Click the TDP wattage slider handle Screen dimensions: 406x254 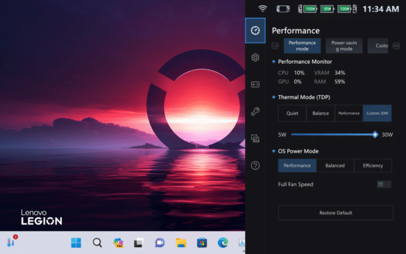pos(375,135)
